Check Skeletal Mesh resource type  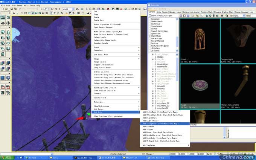149,21
